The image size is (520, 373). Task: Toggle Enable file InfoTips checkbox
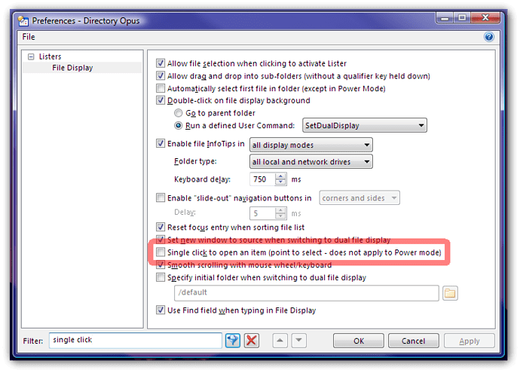click(x=160, y=144)
